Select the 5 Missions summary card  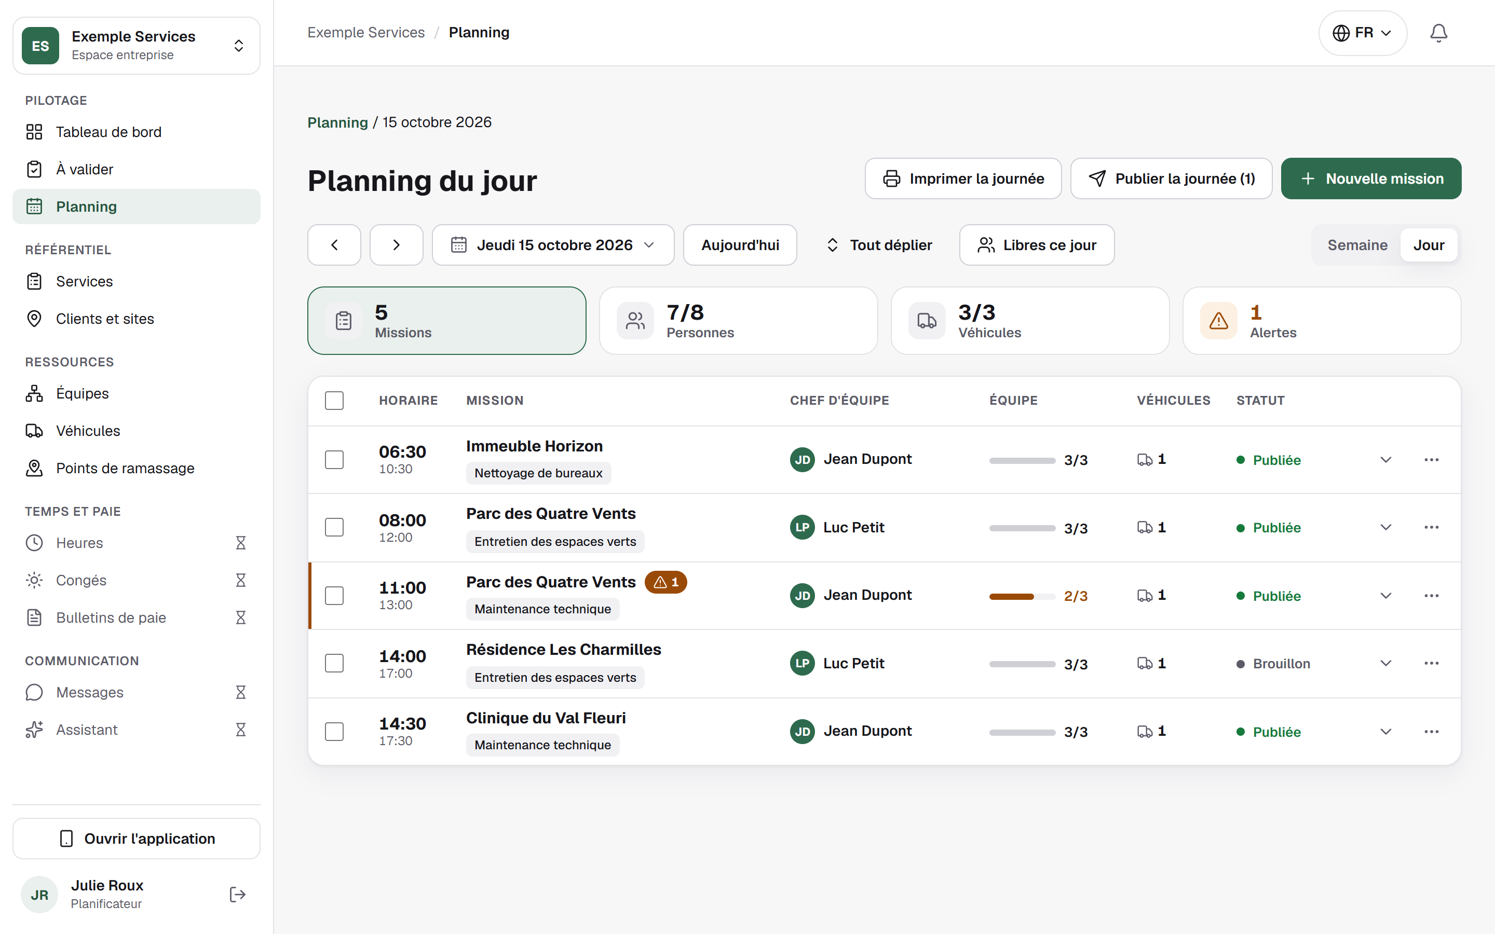click(446, 321)
